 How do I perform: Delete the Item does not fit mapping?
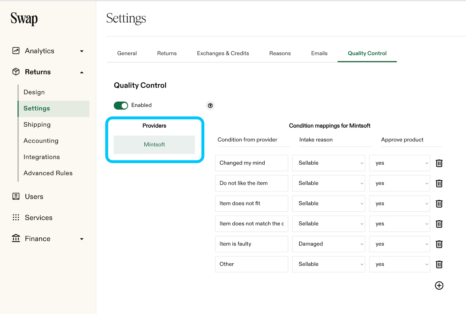(439, 204)
